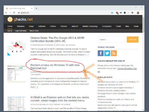This screenshot has width=149, height=112.
Task: Click the XnShell article thumbnail
Action: point(17,104)
